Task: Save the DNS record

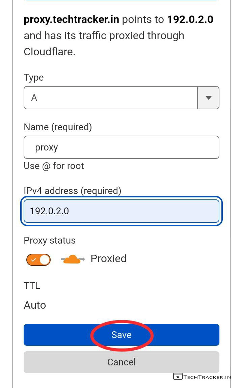Action: 122,335
